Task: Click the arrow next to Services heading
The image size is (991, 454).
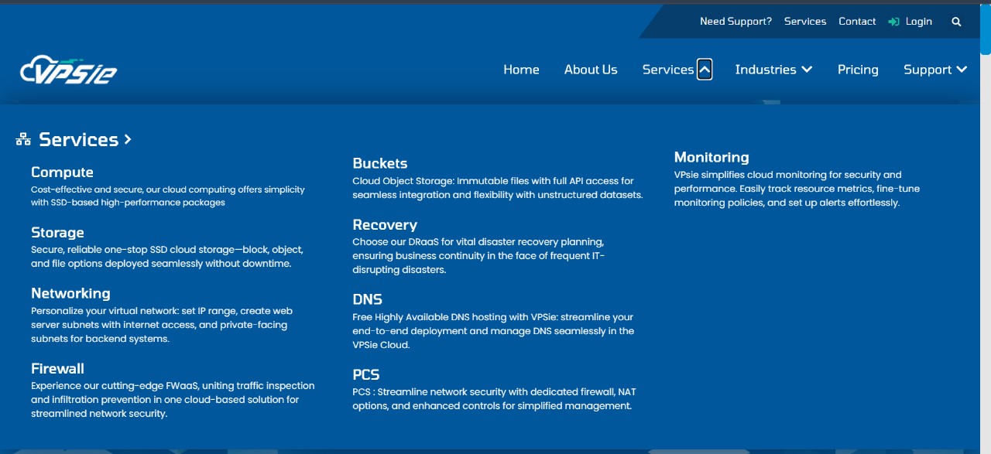Action: coord(128,139)
